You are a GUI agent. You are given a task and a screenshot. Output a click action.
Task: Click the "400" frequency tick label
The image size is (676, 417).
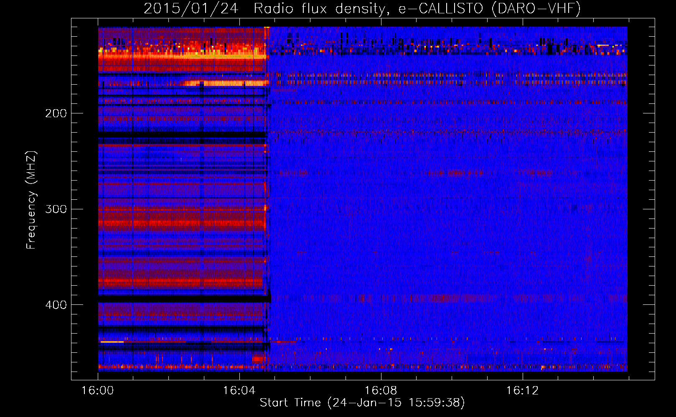pos(56,305)
